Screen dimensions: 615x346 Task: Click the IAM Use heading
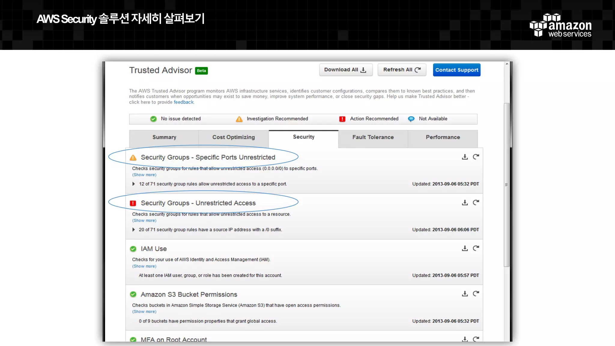coord(153,249)
